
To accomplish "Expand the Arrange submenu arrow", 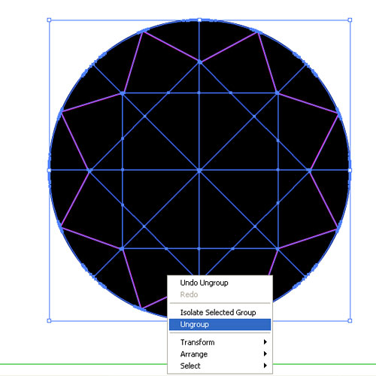I will click(265, 353).
